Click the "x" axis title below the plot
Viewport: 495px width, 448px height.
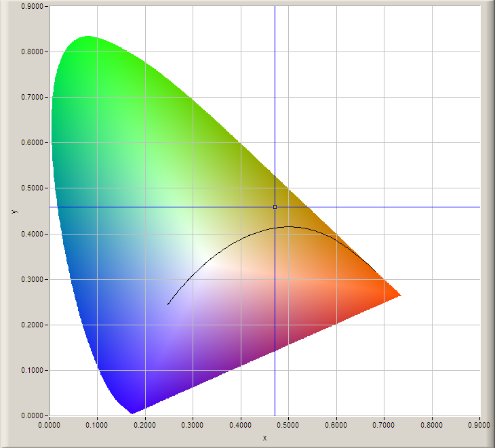click(x=264, y=438)
